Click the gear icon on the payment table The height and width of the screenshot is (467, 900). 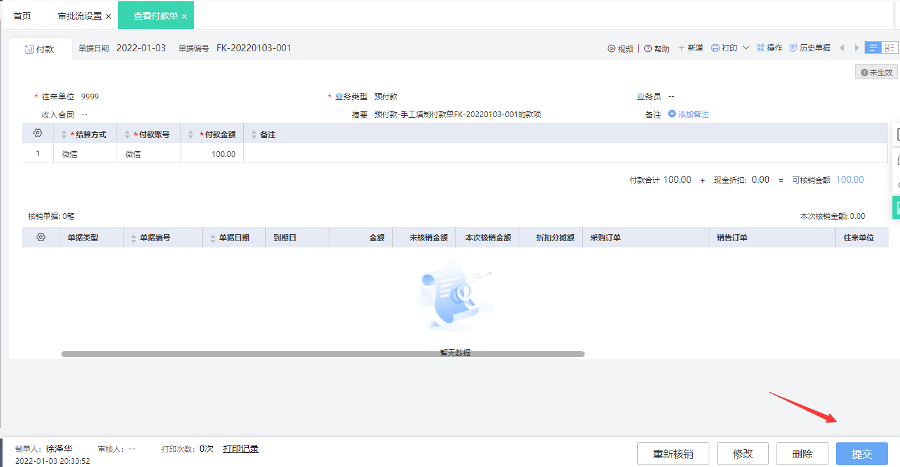coord(37,134)
